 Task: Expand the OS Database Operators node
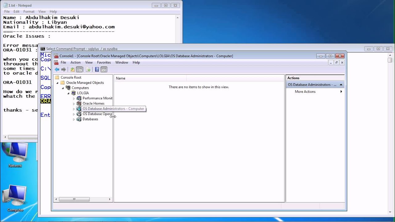pyautogui.click(x=74, y=114)
